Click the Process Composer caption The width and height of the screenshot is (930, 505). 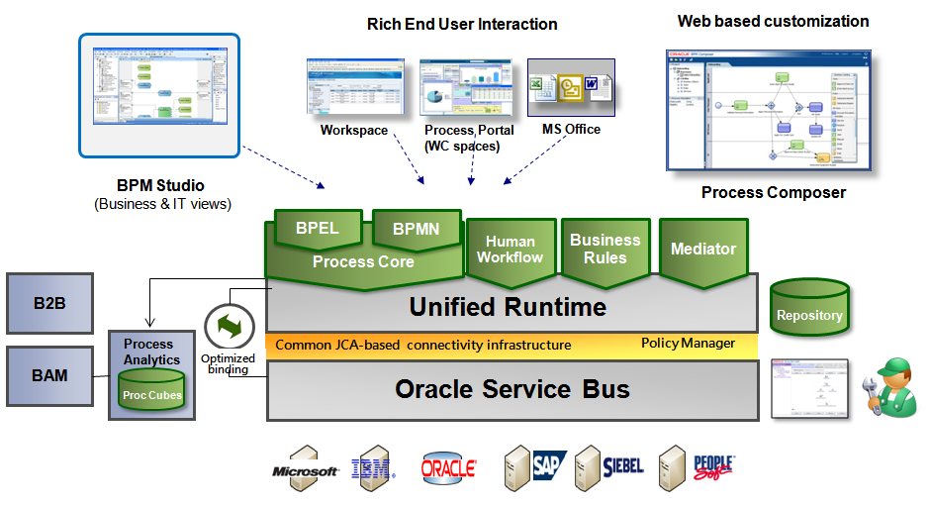pyautogui.click(x=774, y=192)
